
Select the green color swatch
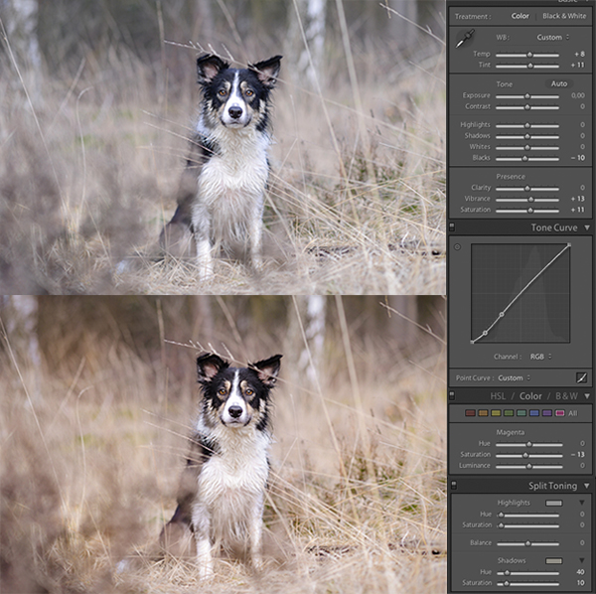click(x=509, y=412)
